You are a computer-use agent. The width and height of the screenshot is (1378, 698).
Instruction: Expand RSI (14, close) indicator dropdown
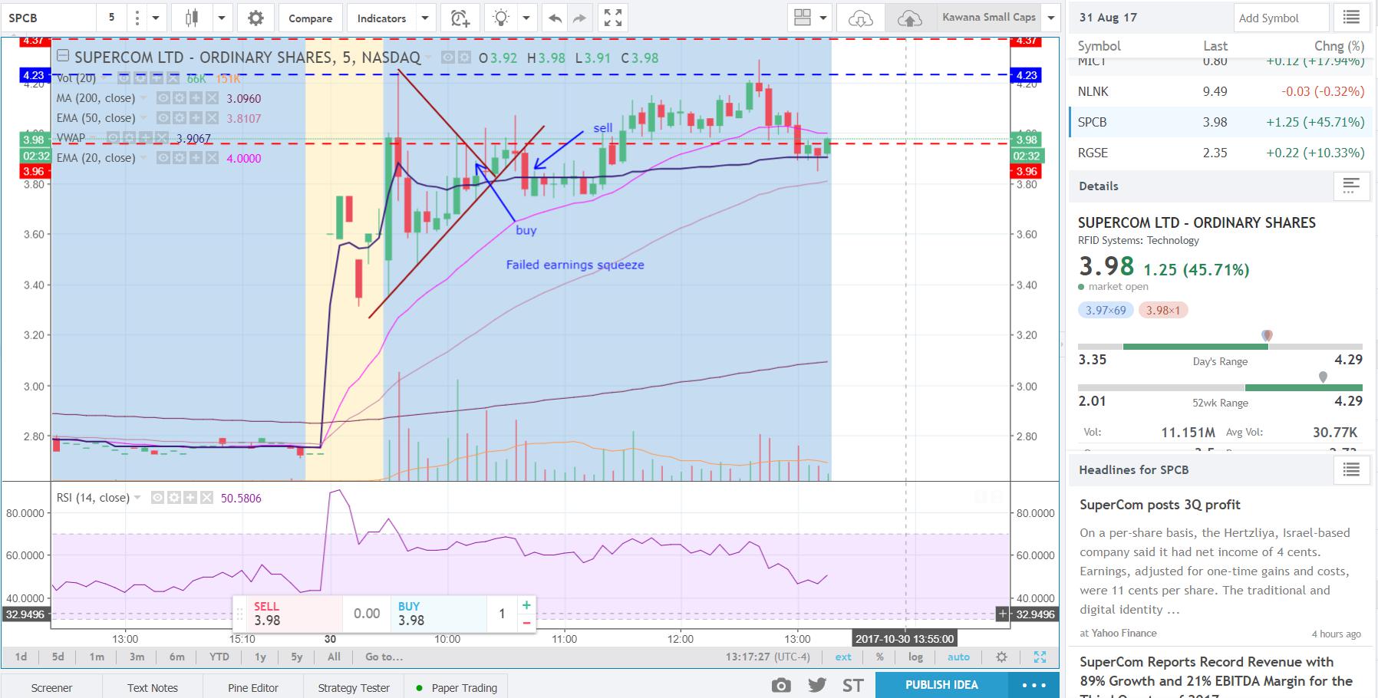pos(137,498)
